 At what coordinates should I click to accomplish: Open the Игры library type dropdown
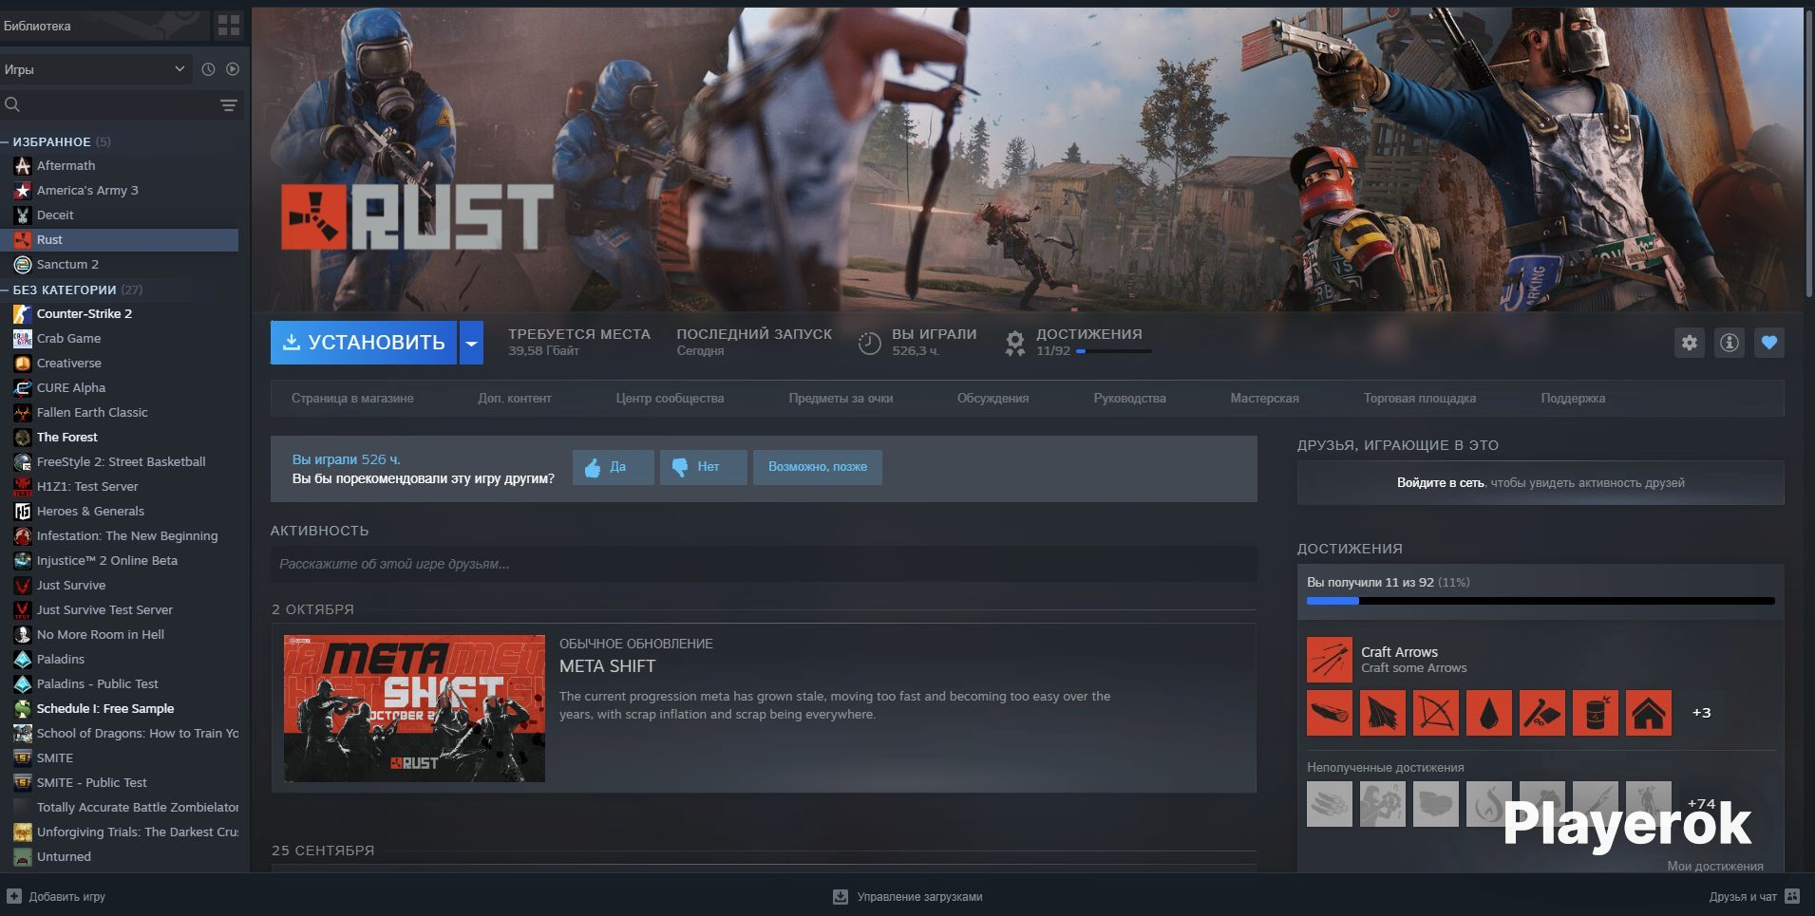click(95, 69)
